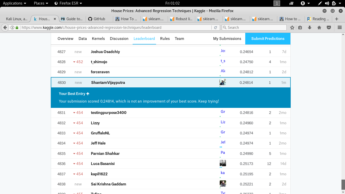Switch to the Reading ... tab

coord(318,19)
